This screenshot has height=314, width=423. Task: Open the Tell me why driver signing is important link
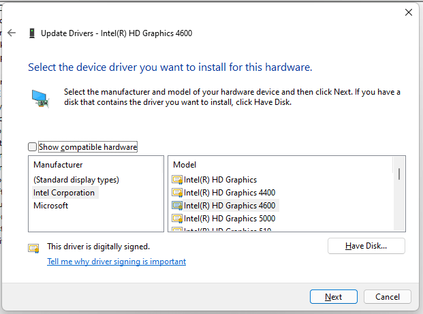116,262
